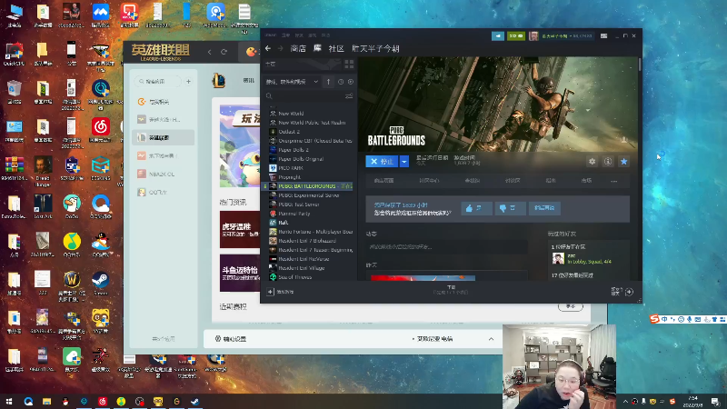Select Raft in game list

pos(284,223)
